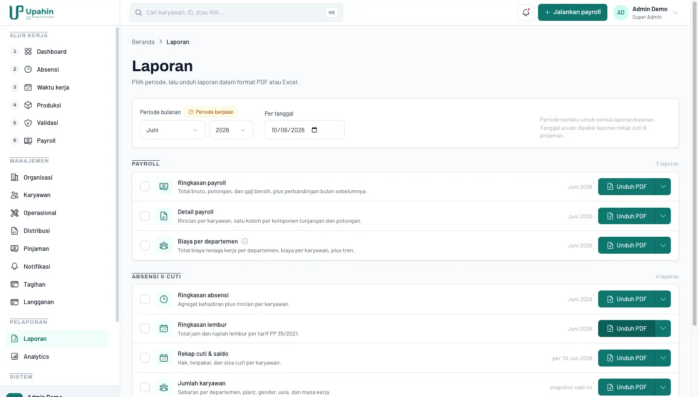This screenshot has width=698, height=397.
Task: Click the Absensi clock icon in the sidebar
Action: pos(28,69)
